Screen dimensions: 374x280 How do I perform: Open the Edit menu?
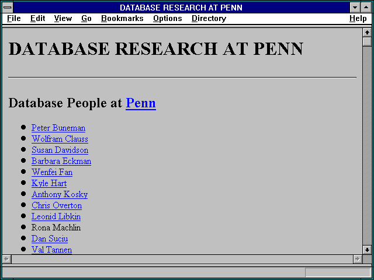(37, 19)
